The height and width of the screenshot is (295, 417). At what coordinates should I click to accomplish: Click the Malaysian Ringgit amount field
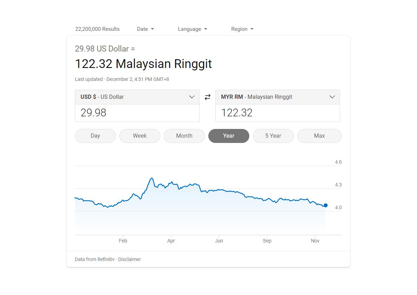tap(278, 113)
